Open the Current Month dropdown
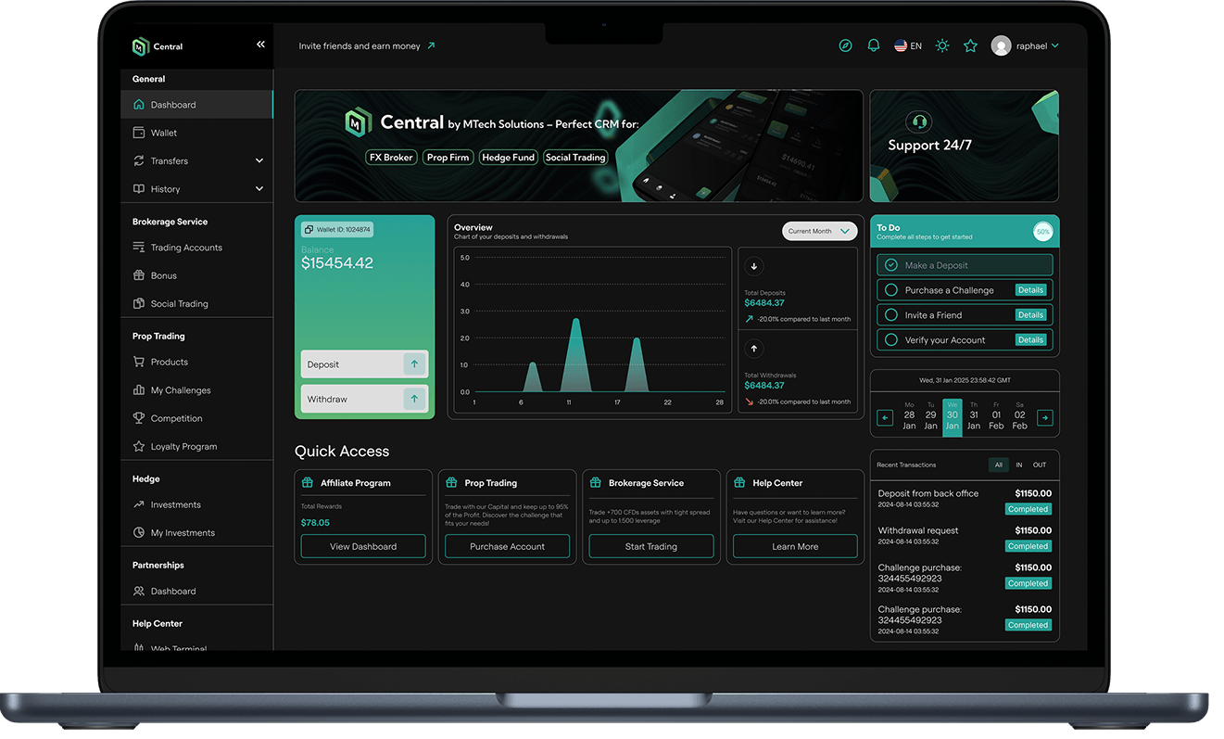1224x739 pixels. coord(820,231)
